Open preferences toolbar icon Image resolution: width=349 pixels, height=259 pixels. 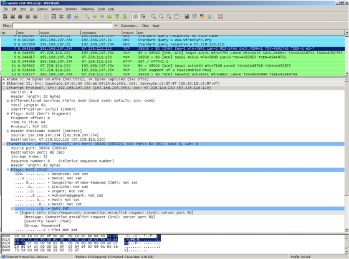(x=209, y=16)
